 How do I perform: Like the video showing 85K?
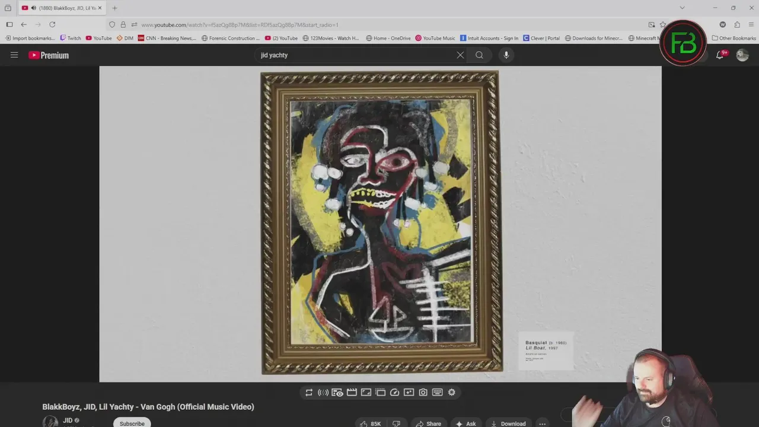click(x=370, y=423)
